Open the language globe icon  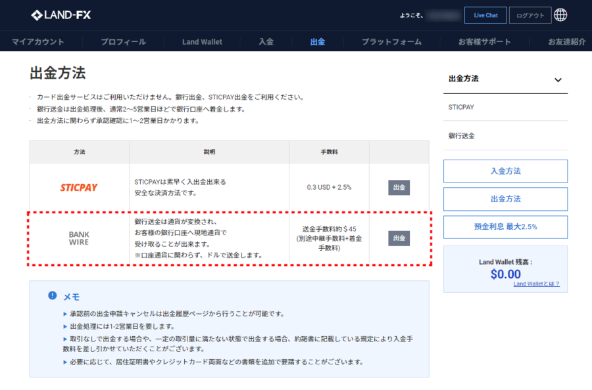pyautogui.click(x=560, y=15)
